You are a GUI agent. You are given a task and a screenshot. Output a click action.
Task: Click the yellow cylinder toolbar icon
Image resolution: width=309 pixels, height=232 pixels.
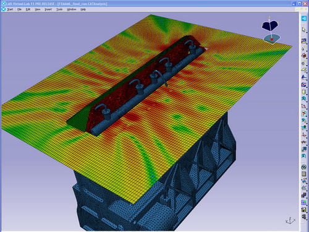pyautogui.click(x=303, y=92)
